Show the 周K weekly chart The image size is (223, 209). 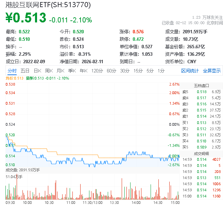(49, 71)
